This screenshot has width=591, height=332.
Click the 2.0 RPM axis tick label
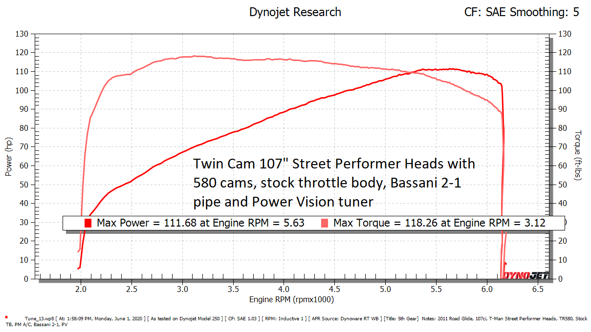coord(81,290)
